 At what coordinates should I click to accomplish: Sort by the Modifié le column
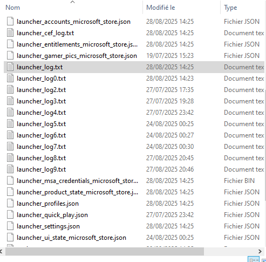pyautogui.click(x=161, y=8)
